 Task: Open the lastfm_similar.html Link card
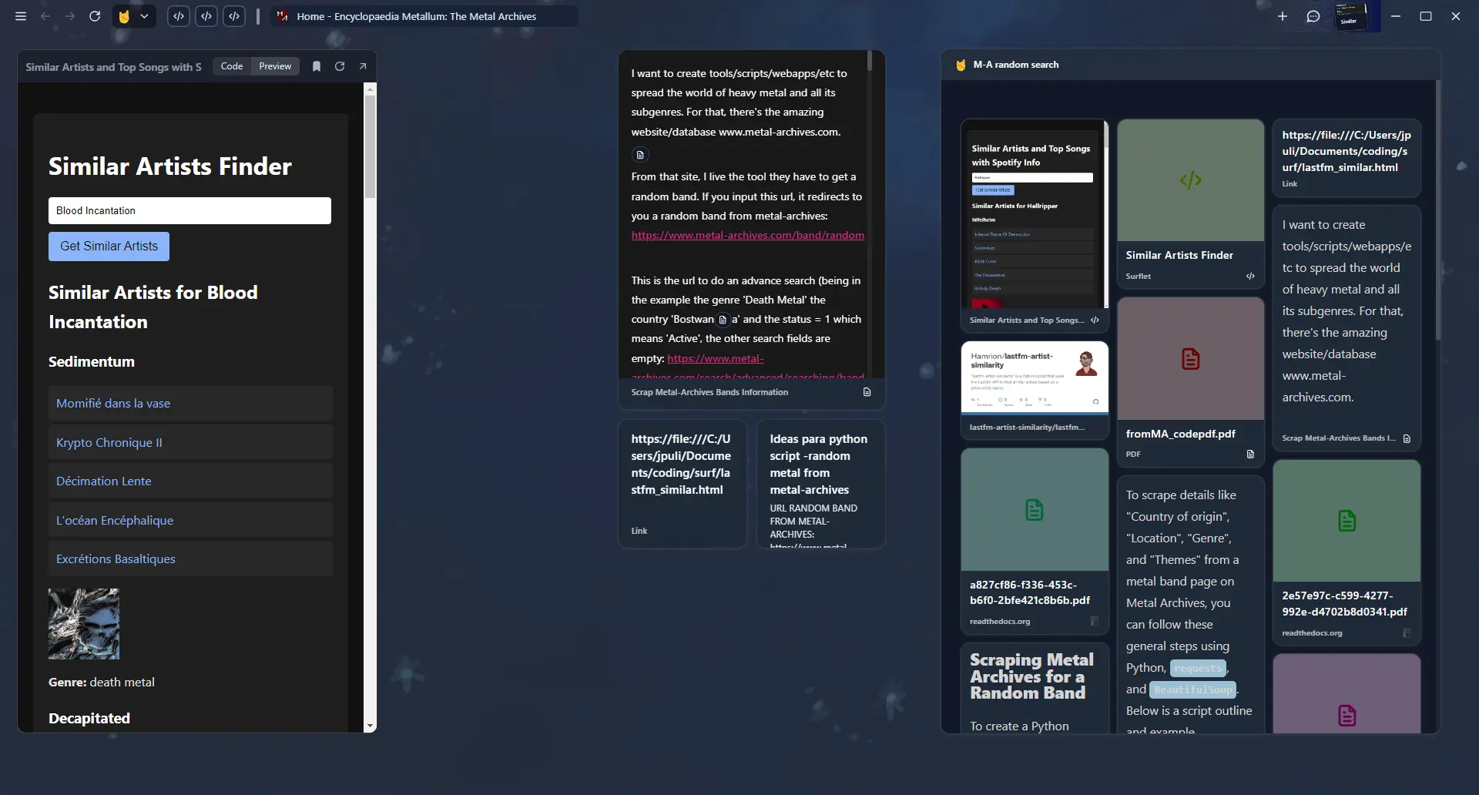pyautogui.click(x=682, y=483)
